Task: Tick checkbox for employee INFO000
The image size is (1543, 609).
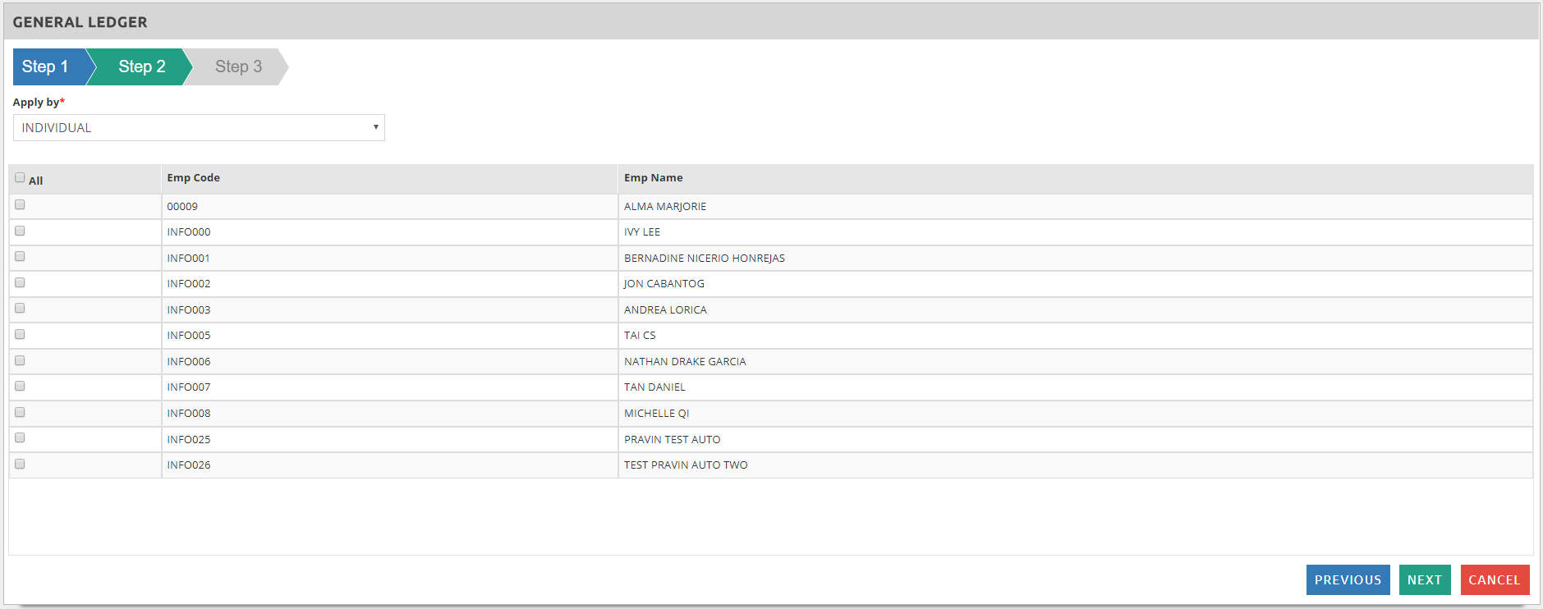Action: 20,231
